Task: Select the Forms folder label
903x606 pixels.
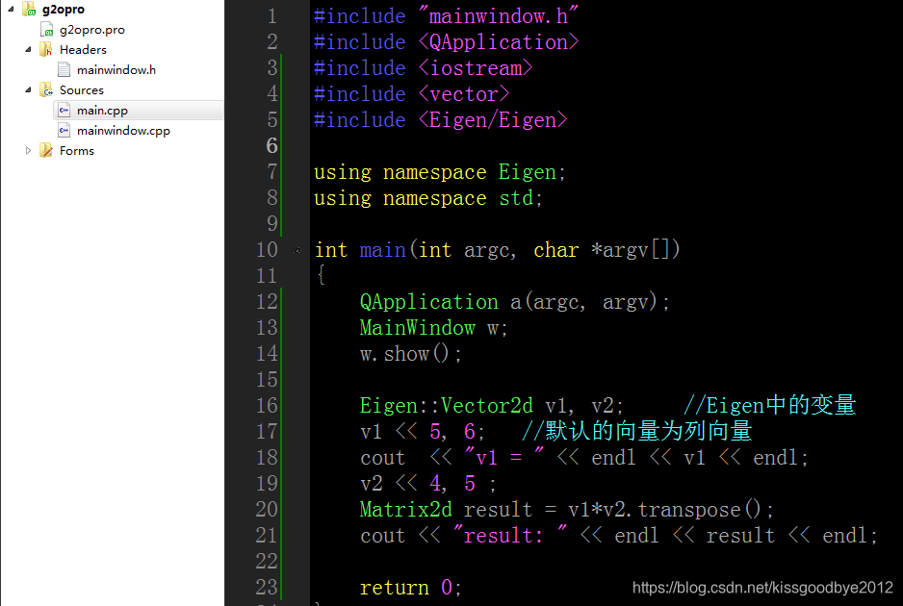Action: pyautogui.click(x=77, y=151)
